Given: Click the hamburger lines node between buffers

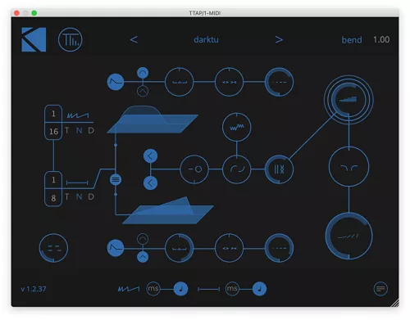Looking at the screenshot, I should click(116, 180).
